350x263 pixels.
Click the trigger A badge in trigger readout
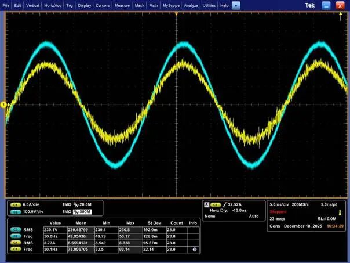click(x=206, y=205)
